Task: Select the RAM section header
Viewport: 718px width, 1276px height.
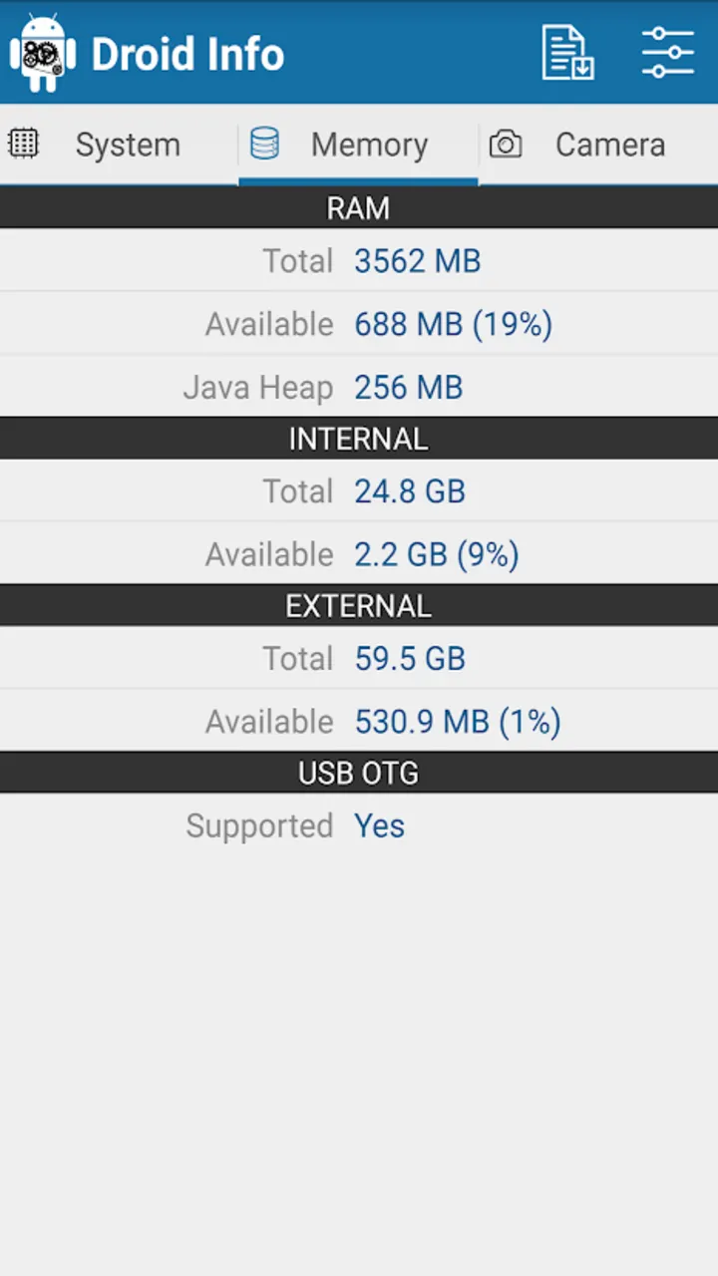Action: (x=359, y=207)
